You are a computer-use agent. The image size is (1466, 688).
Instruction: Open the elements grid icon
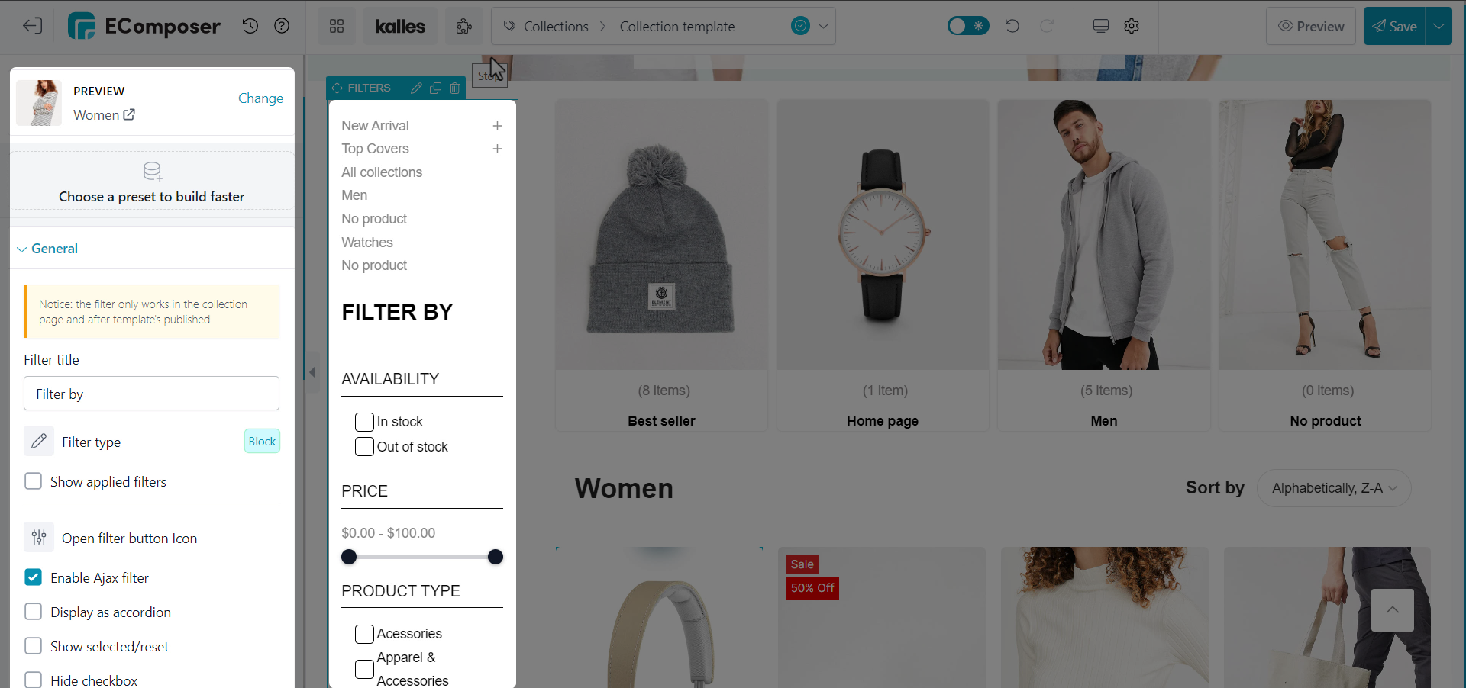pyautogui.click(x=337, y=27)
